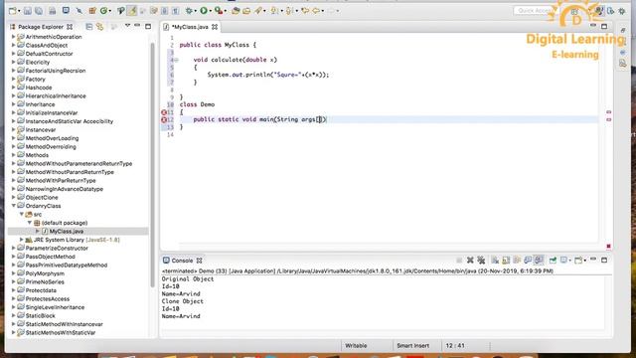Viewport: 636px width, 358px height.
Task: Toggle Word Wrap in Console toolbar
Action: (517, 261)
